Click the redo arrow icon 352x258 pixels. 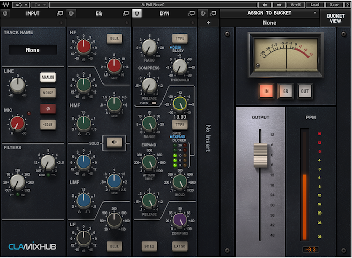point(37,5)
